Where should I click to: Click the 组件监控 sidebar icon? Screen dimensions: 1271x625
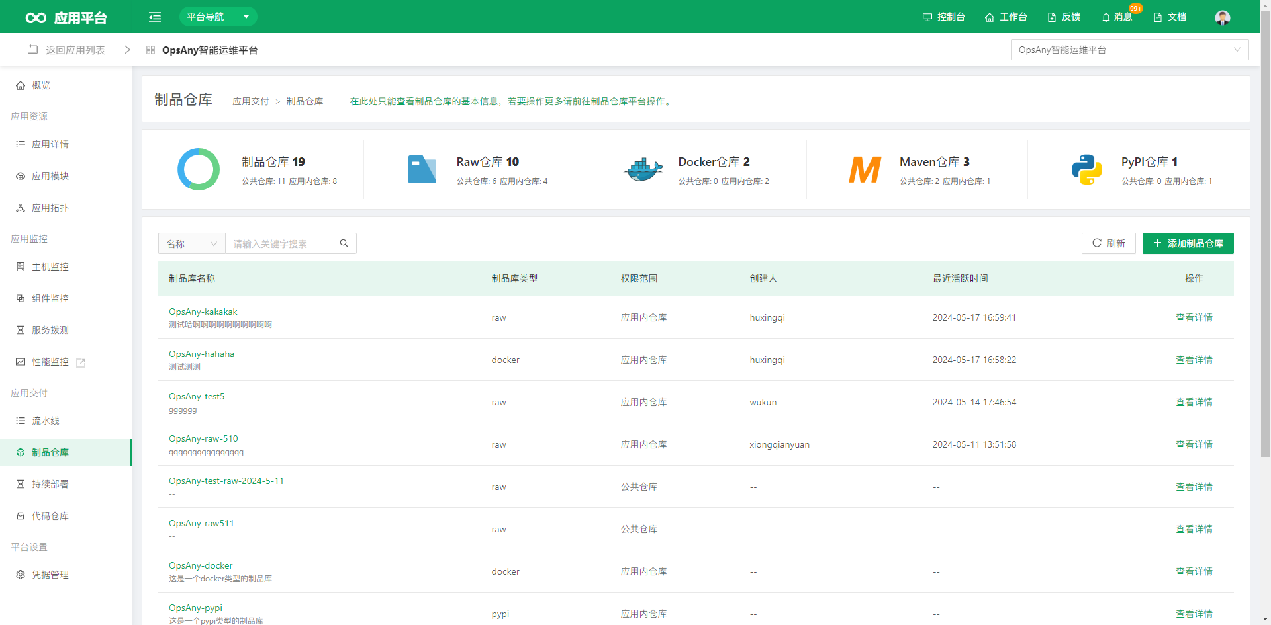pyautogui.click(x=21, y=298)
